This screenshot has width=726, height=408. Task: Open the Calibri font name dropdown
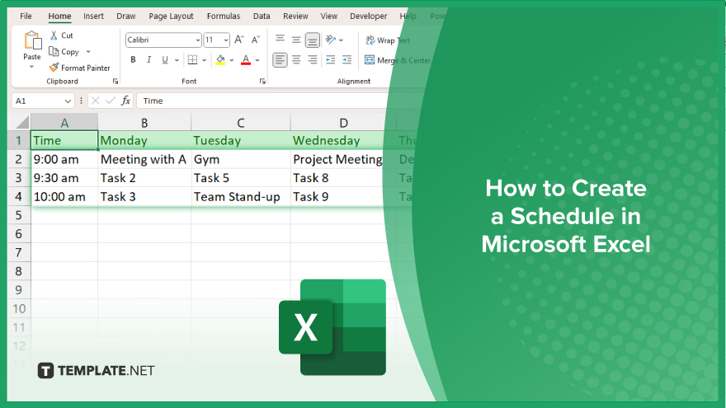click(198, 40)
